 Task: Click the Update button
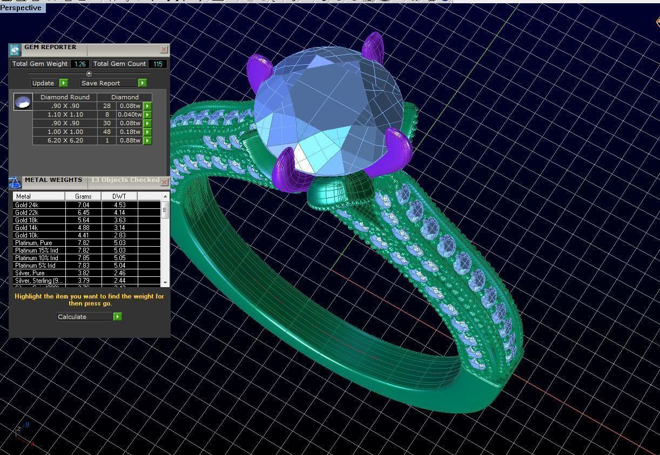[45, 83]
